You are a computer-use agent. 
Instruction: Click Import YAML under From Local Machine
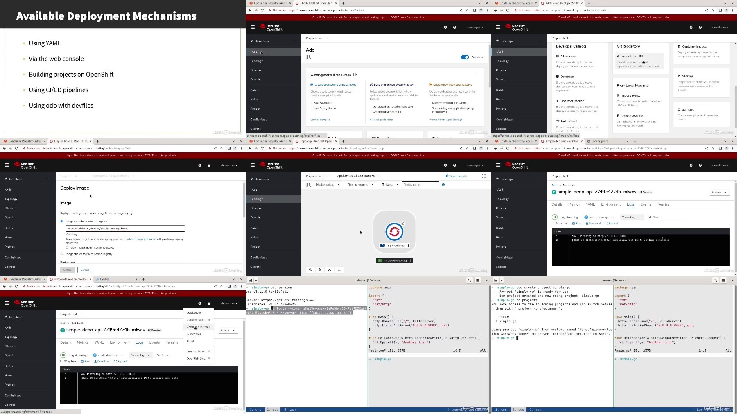tap(630, 95)
